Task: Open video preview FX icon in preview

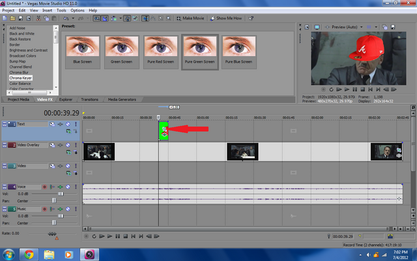Action: [327, 27]
